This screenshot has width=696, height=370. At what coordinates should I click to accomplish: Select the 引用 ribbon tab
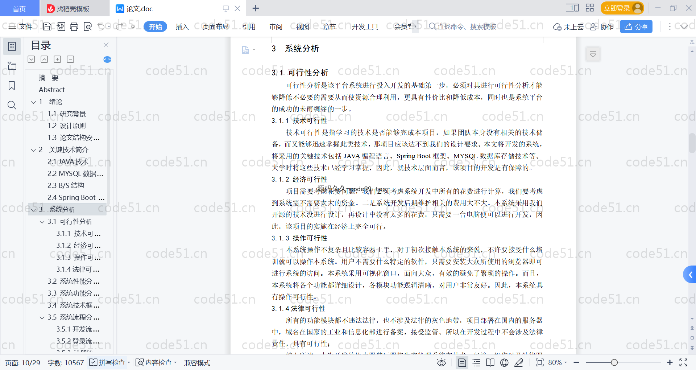point(249,26)
